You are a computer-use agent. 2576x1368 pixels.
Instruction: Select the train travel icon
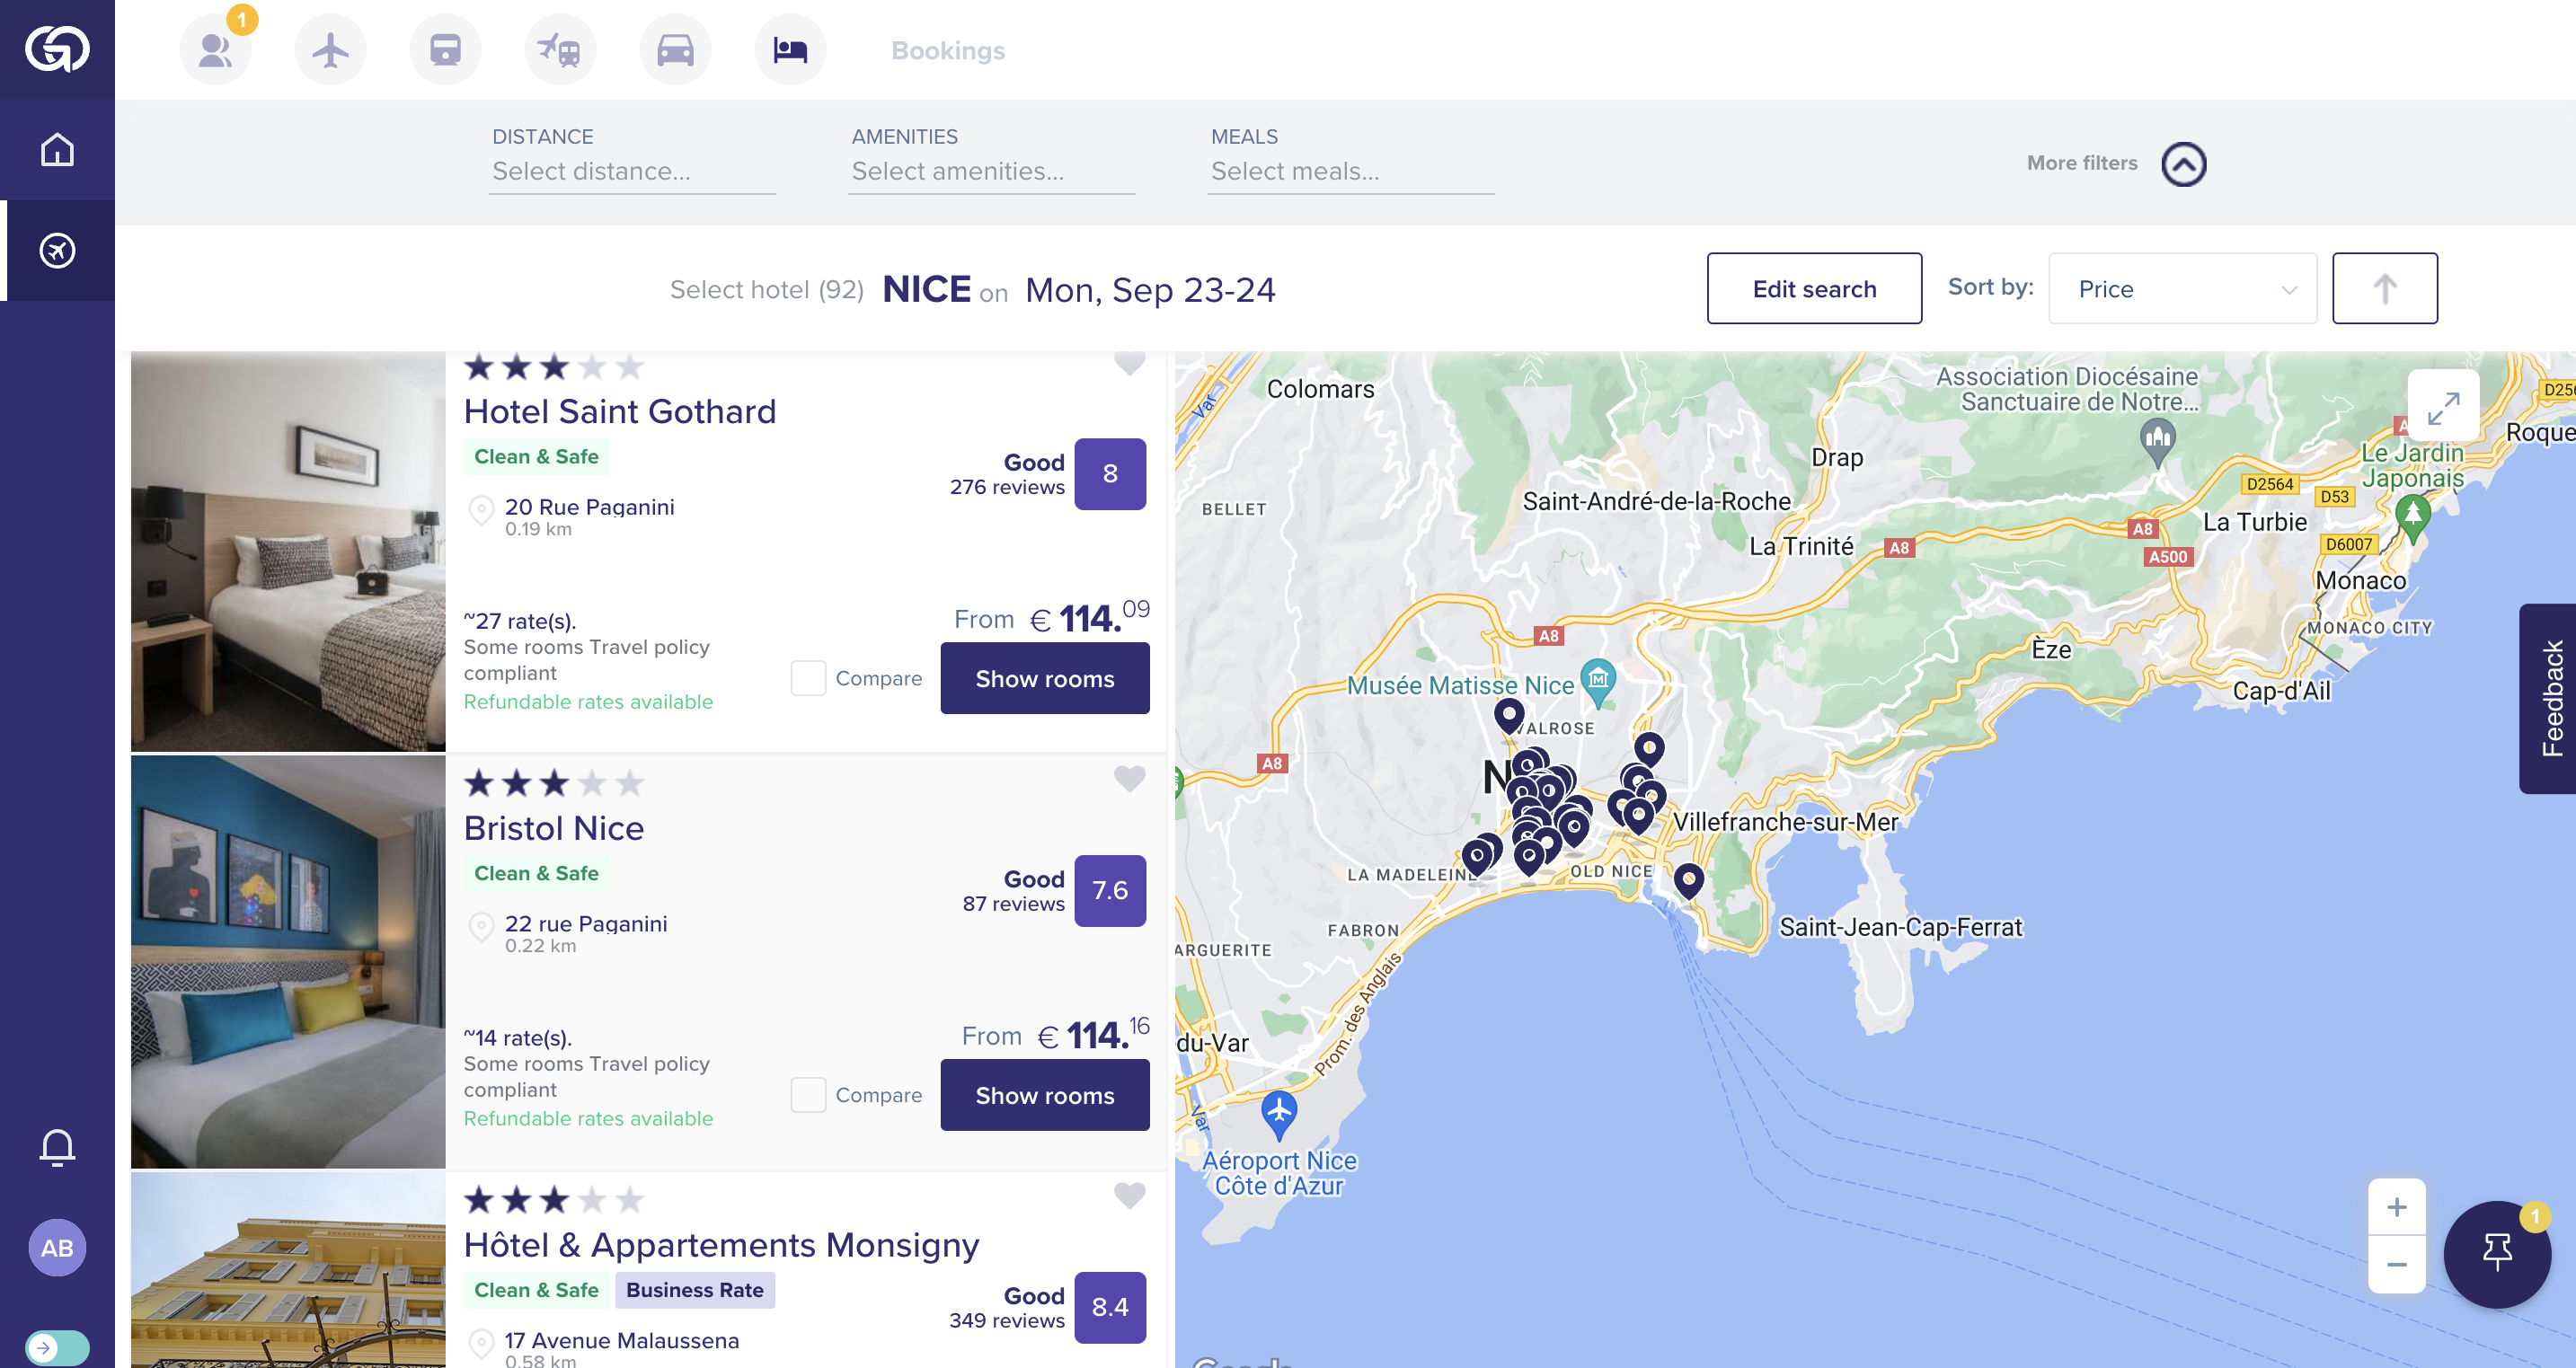pos(445,49)
